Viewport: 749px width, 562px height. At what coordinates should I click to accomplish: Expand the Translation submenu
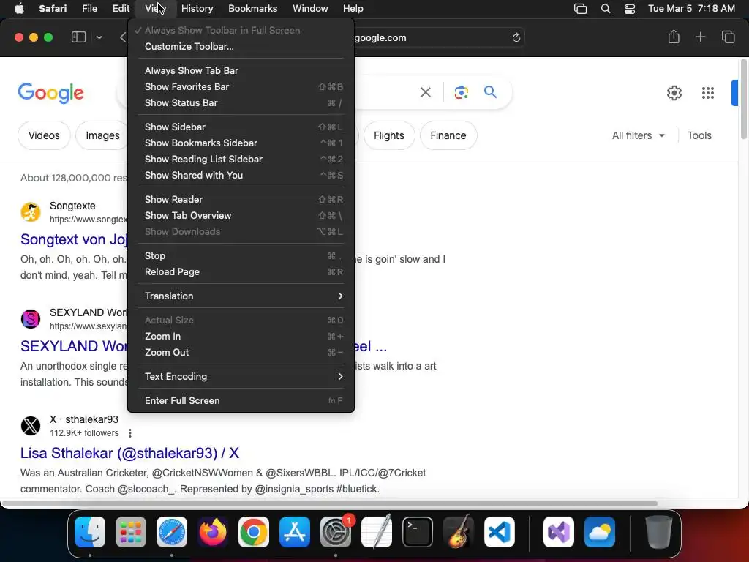click(241, 296)
